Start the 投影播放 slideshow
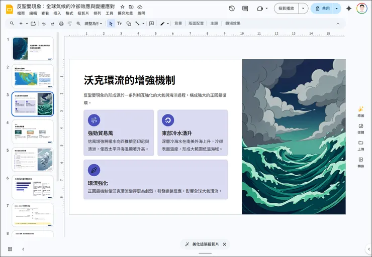The image size is (372, 257). [287, 9]
